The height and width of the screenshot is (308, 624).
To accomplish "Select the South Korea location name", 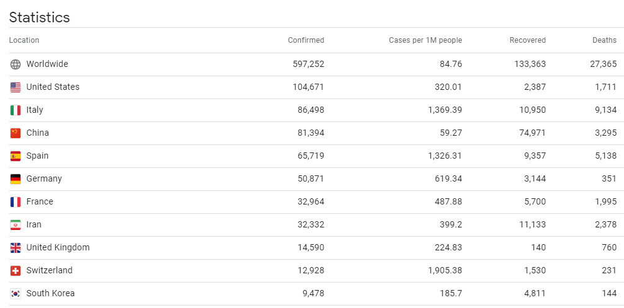I will click(x=50, y=294).
